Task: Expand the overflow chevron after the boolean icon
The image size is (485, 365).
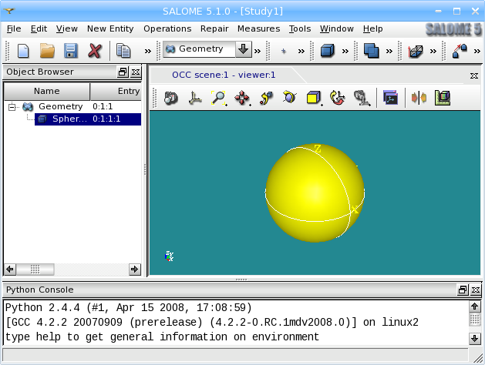Action: click(389, 52)
